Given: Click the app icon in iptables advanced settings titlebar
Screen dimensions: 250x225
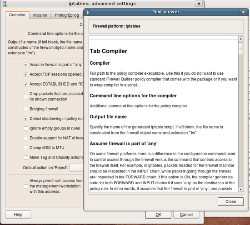Looking at the screenshot, I should click(x=5, y=4).
